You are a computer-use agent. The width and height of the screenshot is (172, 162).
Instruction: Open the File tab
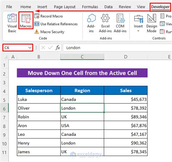click(x=9, y=7)
